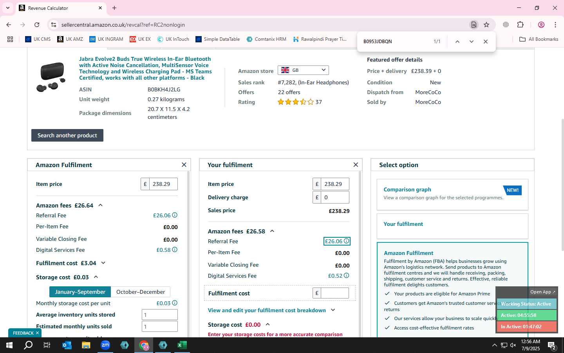Collapse Storage cost £0.03 section
The width and height of the screenshot is (564, 353).
(x=96, y=277)
